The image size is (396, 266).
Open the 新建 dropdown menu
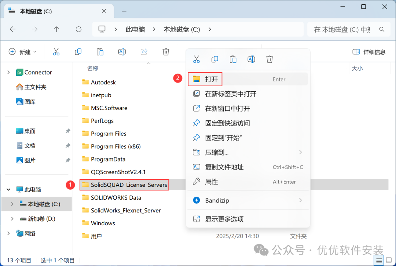[x=23, y=52]
